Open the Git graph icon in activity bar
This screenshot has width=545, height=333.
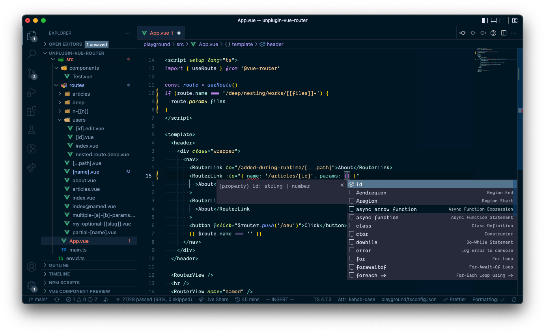click(32, 149)
